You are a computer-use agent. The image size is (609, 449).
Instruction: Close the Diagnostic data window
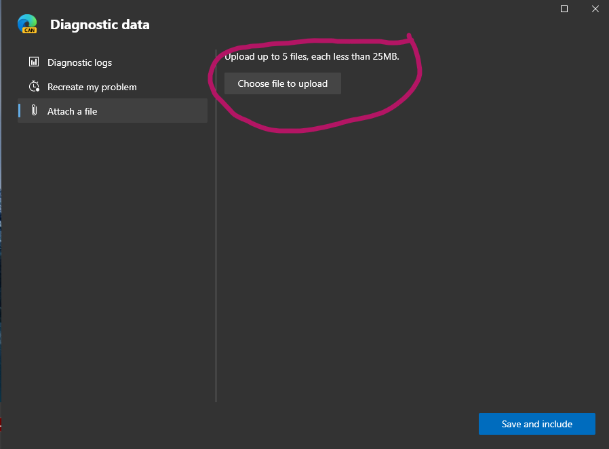(595, 9)
